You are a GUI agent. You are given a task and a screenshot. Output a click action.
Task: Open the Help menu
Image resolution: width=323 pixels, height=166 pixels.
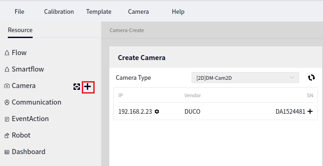coord(178,11)
